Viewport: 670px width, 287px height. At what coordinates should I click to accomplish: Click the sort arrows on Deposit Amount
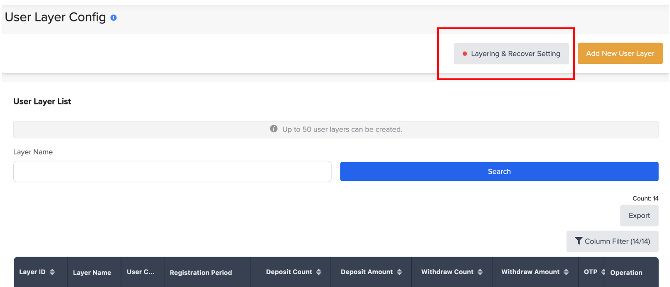pyautogui.click(x=399, y=272)
